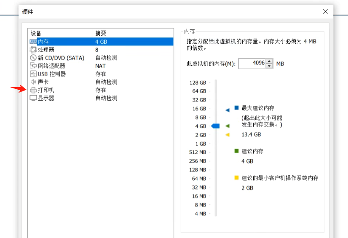Viewport: 348px width, 238px height.
Task: Click 自动检测 summary for 显示器
Action: click(106, 98)
